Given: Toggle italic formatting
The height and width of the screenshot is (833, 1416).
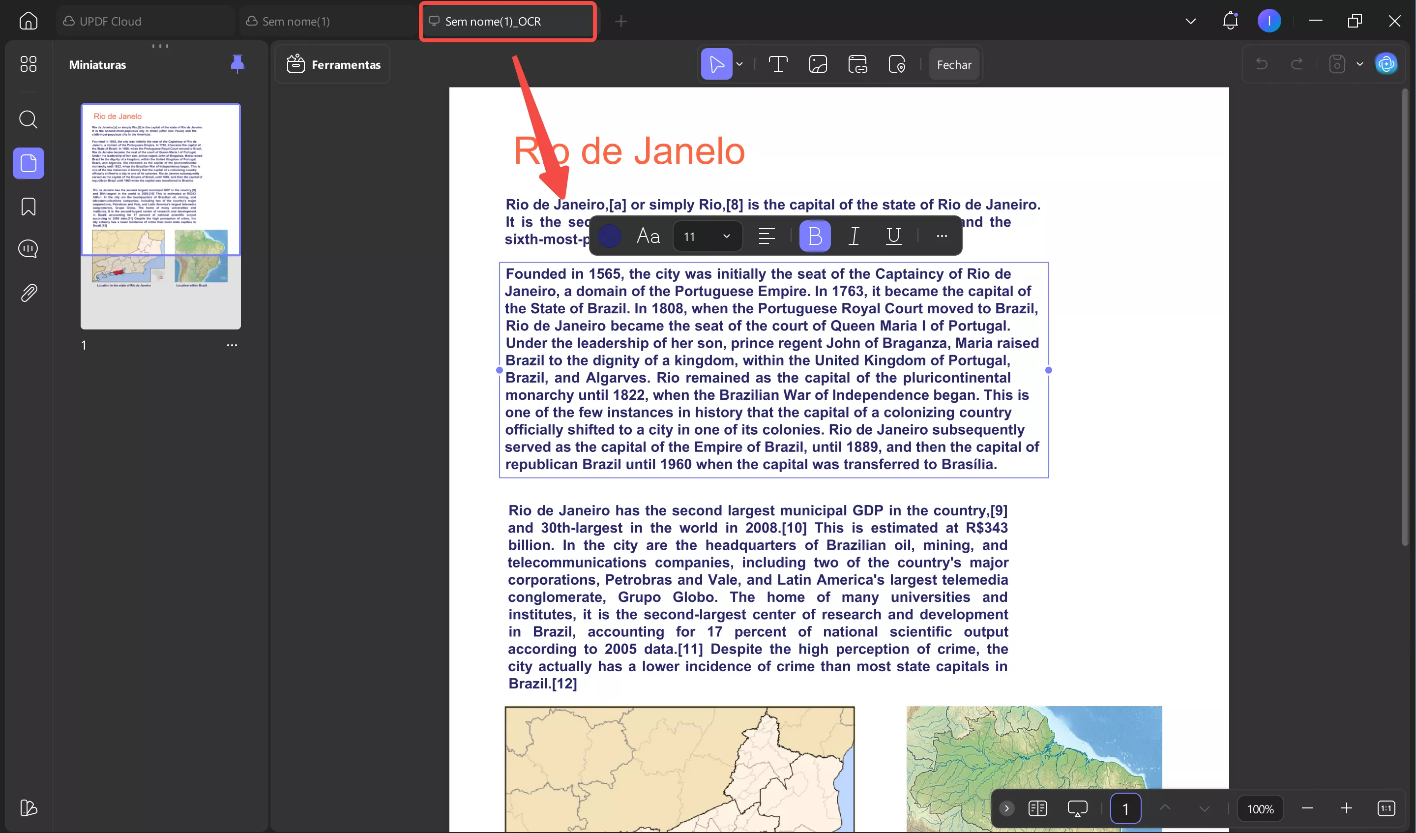Looking at the screenshot, I should pos(854,236).
